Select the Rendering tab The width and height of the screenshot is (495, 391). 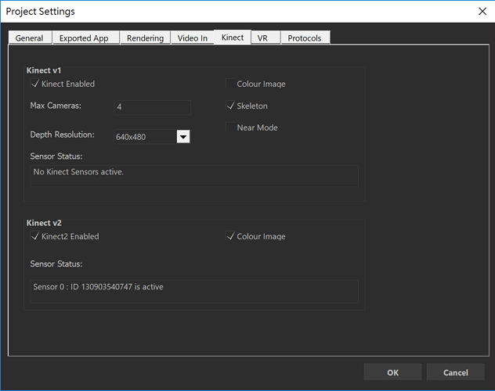[x=145, y=38]
